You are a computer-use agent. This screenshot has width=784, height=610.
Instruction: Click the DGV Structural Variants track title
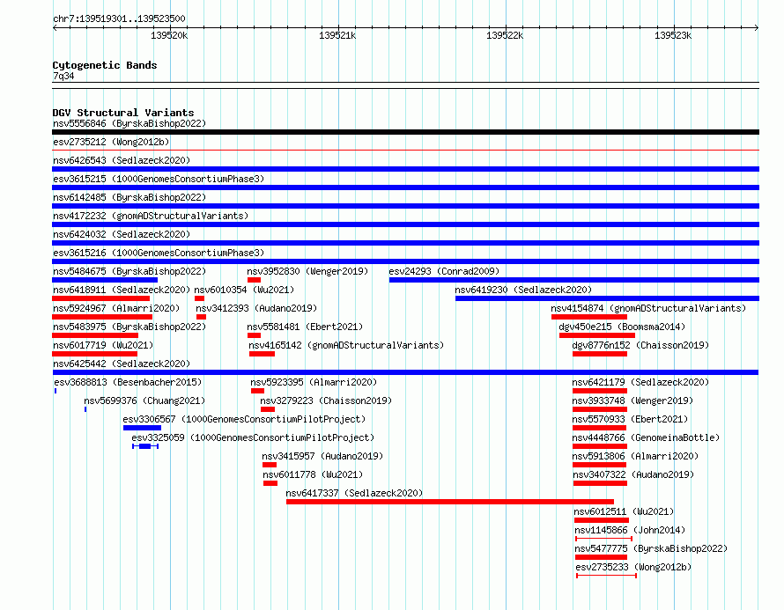123,113
